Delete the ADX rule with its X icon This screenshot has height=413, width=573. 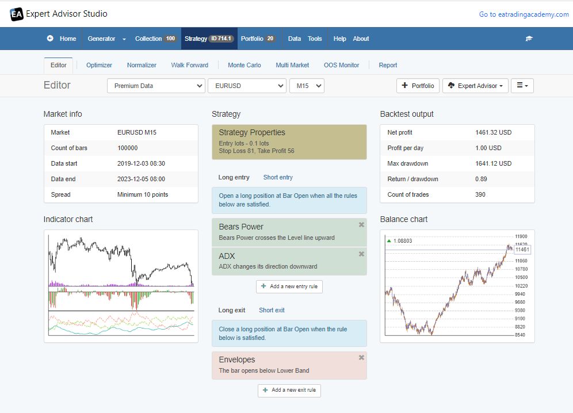[361, 254]
